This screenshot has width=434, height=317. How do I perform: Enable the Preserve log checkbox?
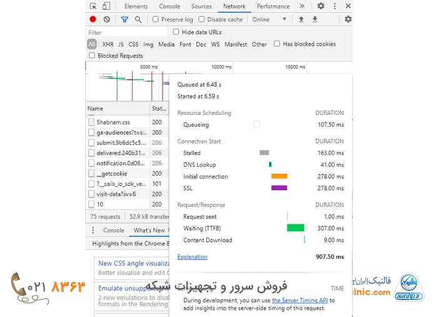pyautogui.click(x=156, y=19)
